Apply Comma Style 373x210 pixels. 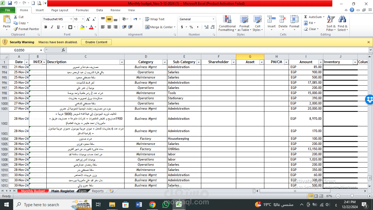pos(198,27)
